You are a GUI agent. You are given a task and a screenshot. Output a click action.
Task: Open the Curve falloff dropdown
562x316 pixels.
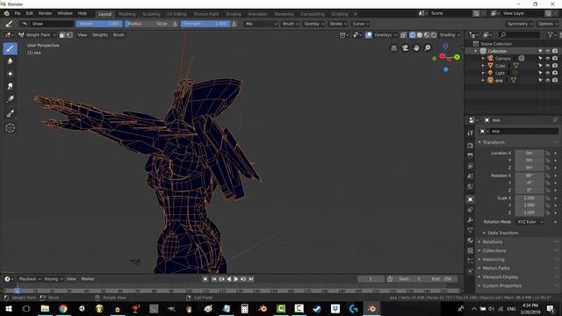[x=360, y=24]
